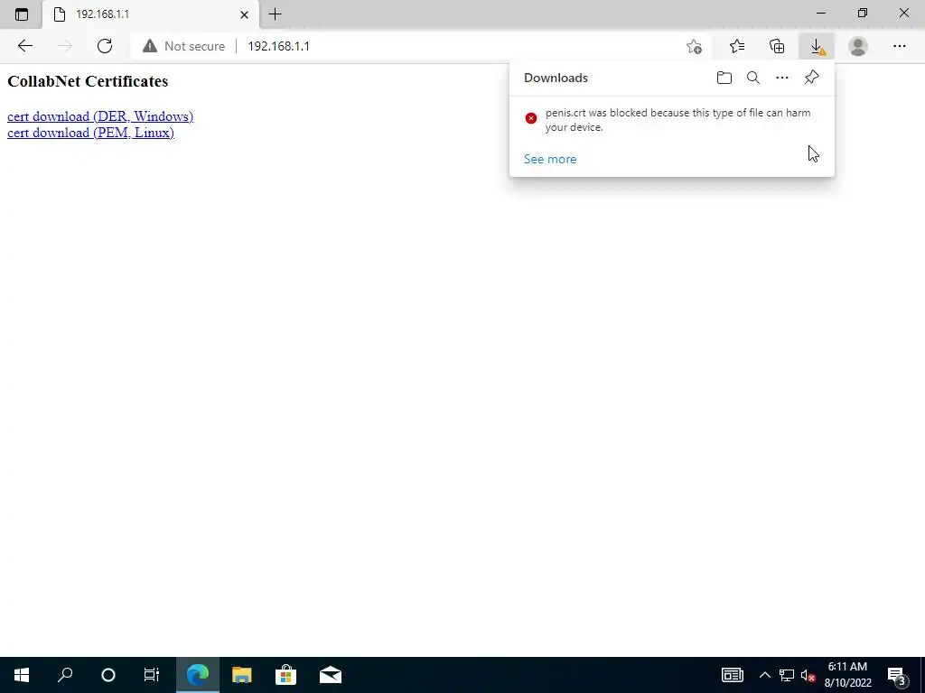
Task: Add this page to favorites star icon
Action: pos(694,46)
